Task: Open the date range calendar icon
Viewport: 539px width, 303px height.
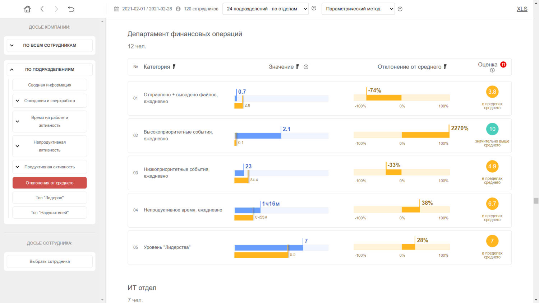Action: coord(116,9)
